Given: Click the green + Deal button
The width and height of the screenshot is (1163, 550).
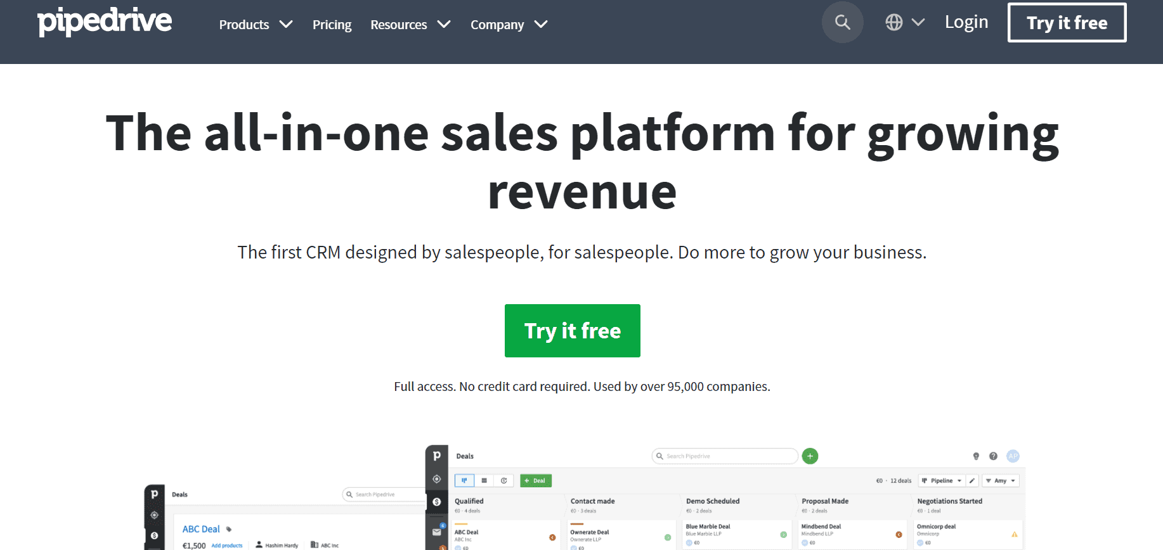Looking at the screenshot, I should click(x=536, y=481).
